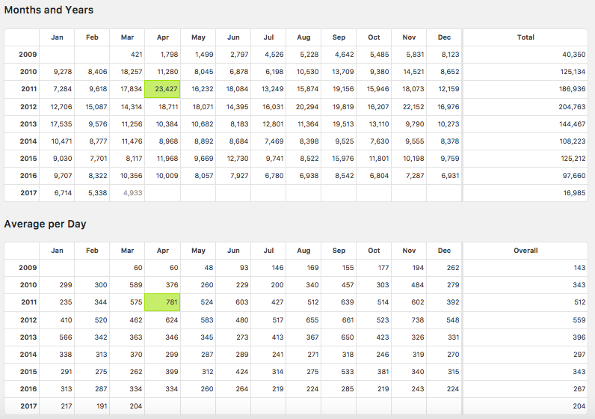
Task: Click the green highlighted 781 average cell
Action: tap(163, 302)
